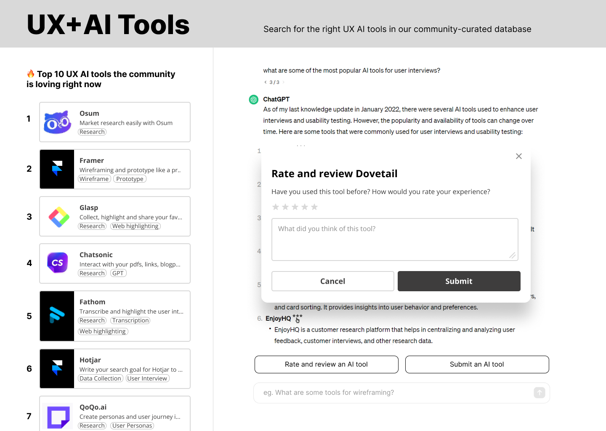Click the review text area for Dovetail
This screenshot has width=606, height=431.
click(395, 239)
